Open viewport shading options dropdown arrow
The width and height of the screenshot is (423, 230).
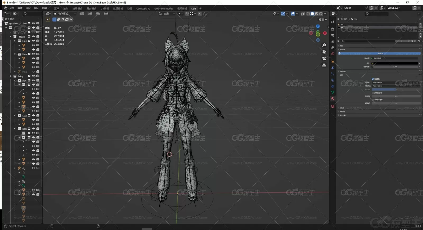point(325,13)
